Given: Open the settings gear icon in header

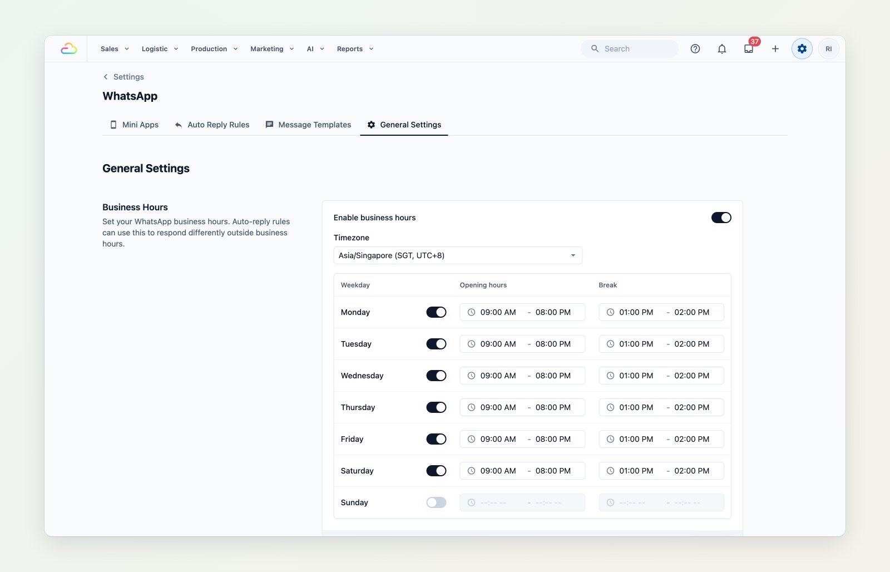Looking at the screenshot, I should [802, 49].
